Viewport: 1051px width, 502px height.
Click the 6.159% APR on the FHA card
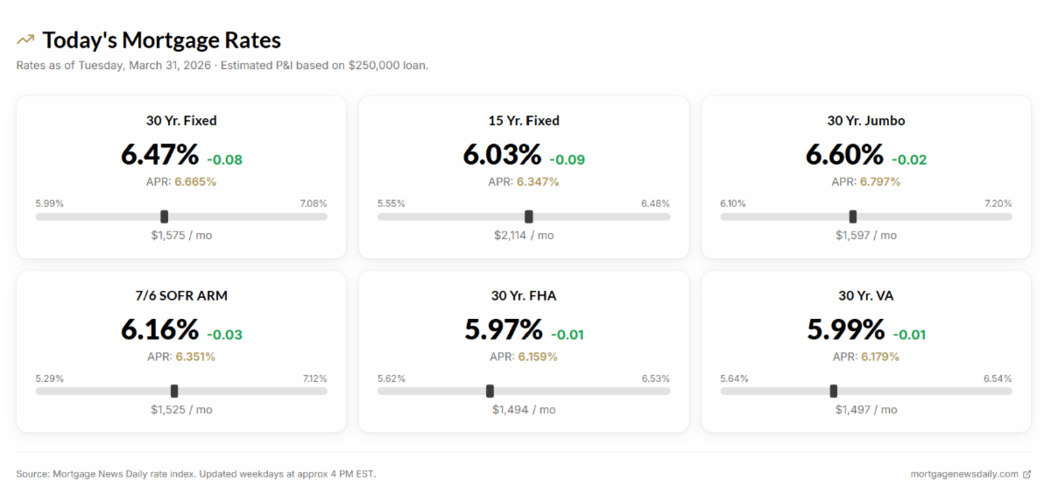[538, 357]
